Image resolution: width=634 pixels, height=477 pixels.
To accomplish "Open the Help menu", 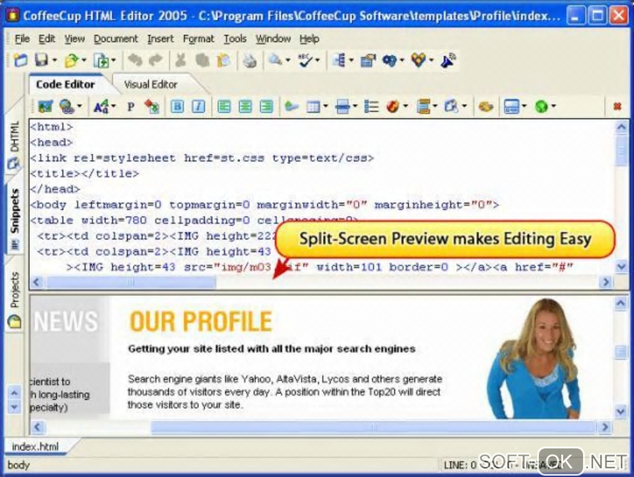I will click(310, 39).
